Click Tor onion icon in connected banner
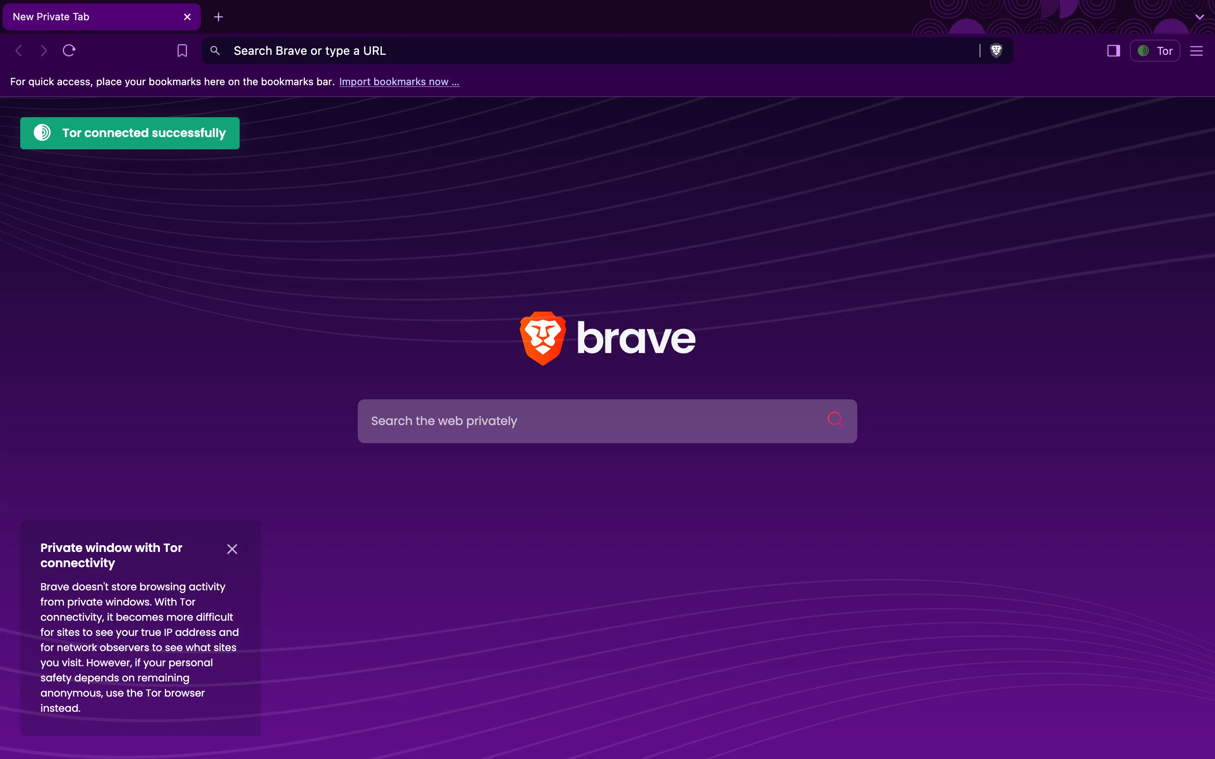 42,132
